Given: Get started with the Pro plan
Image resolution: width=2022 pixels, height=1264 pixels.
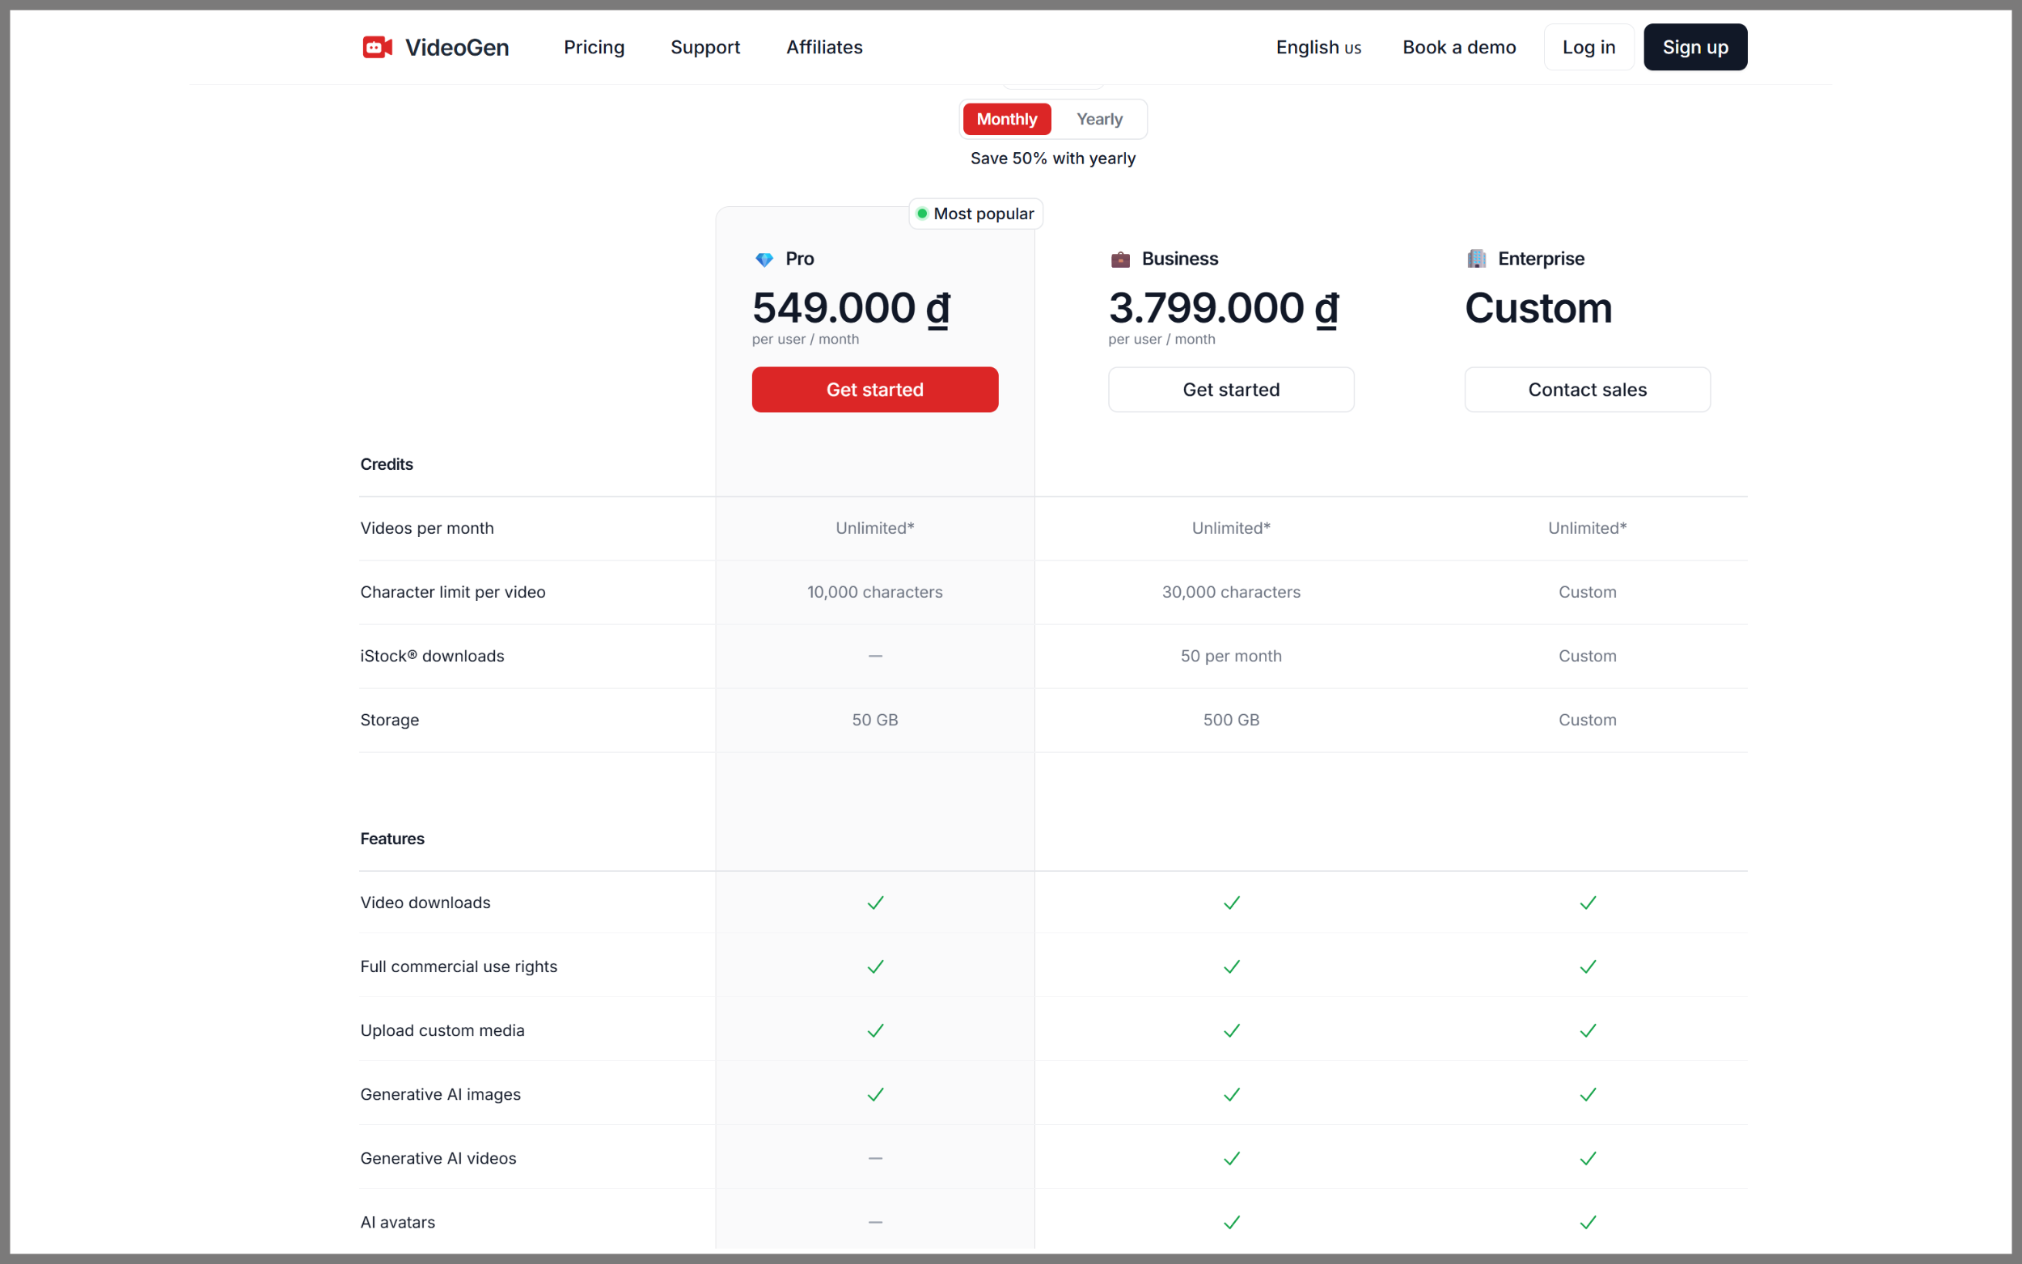Looking at the screenshot, I should [874, 390].
